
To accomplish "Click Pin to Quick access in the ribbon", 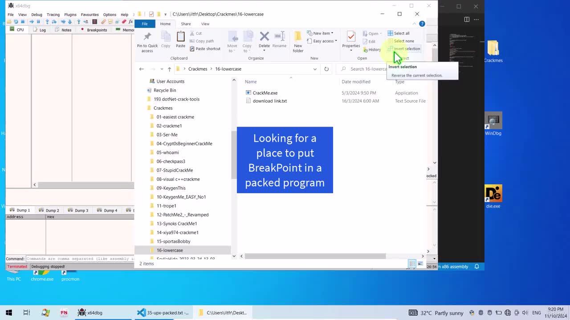I will click(x=147, y=42).
